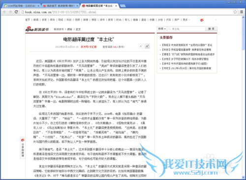
Task: Open the Chrome menu icon
Action: coord(242,12)
